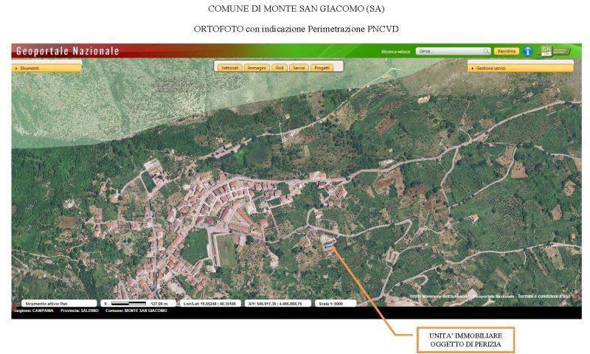Open the Immagini menu
This screenshot has width=590, height=354.
pyautogui.click(x=257, y=67)
